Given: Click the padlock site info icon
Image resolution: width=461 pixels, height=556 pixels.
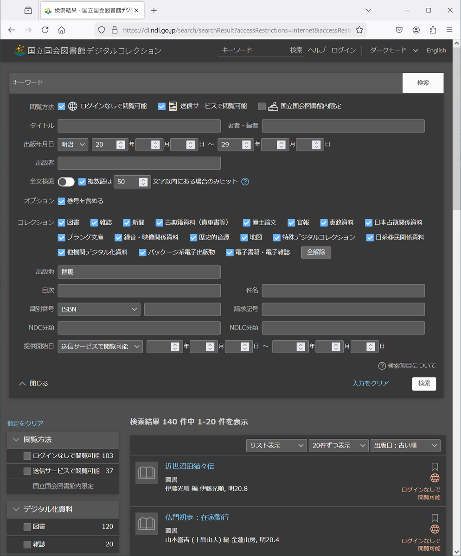Looking at the screenshot, I should click(114, 30).
